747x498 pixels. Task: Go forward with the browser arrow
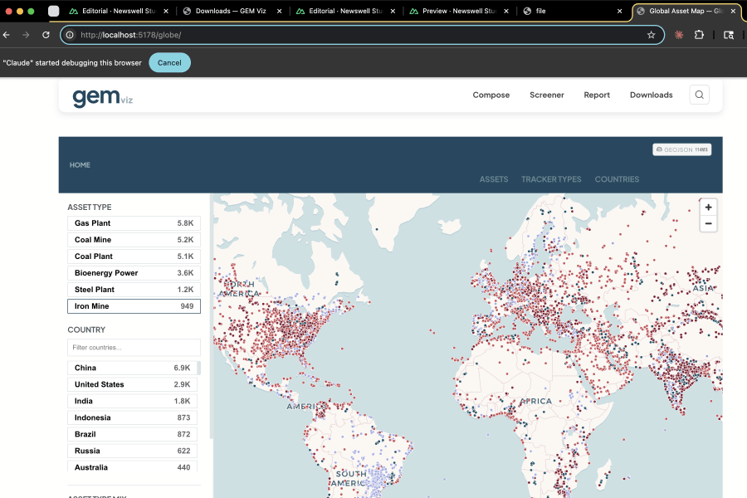[x=26, y=35]
